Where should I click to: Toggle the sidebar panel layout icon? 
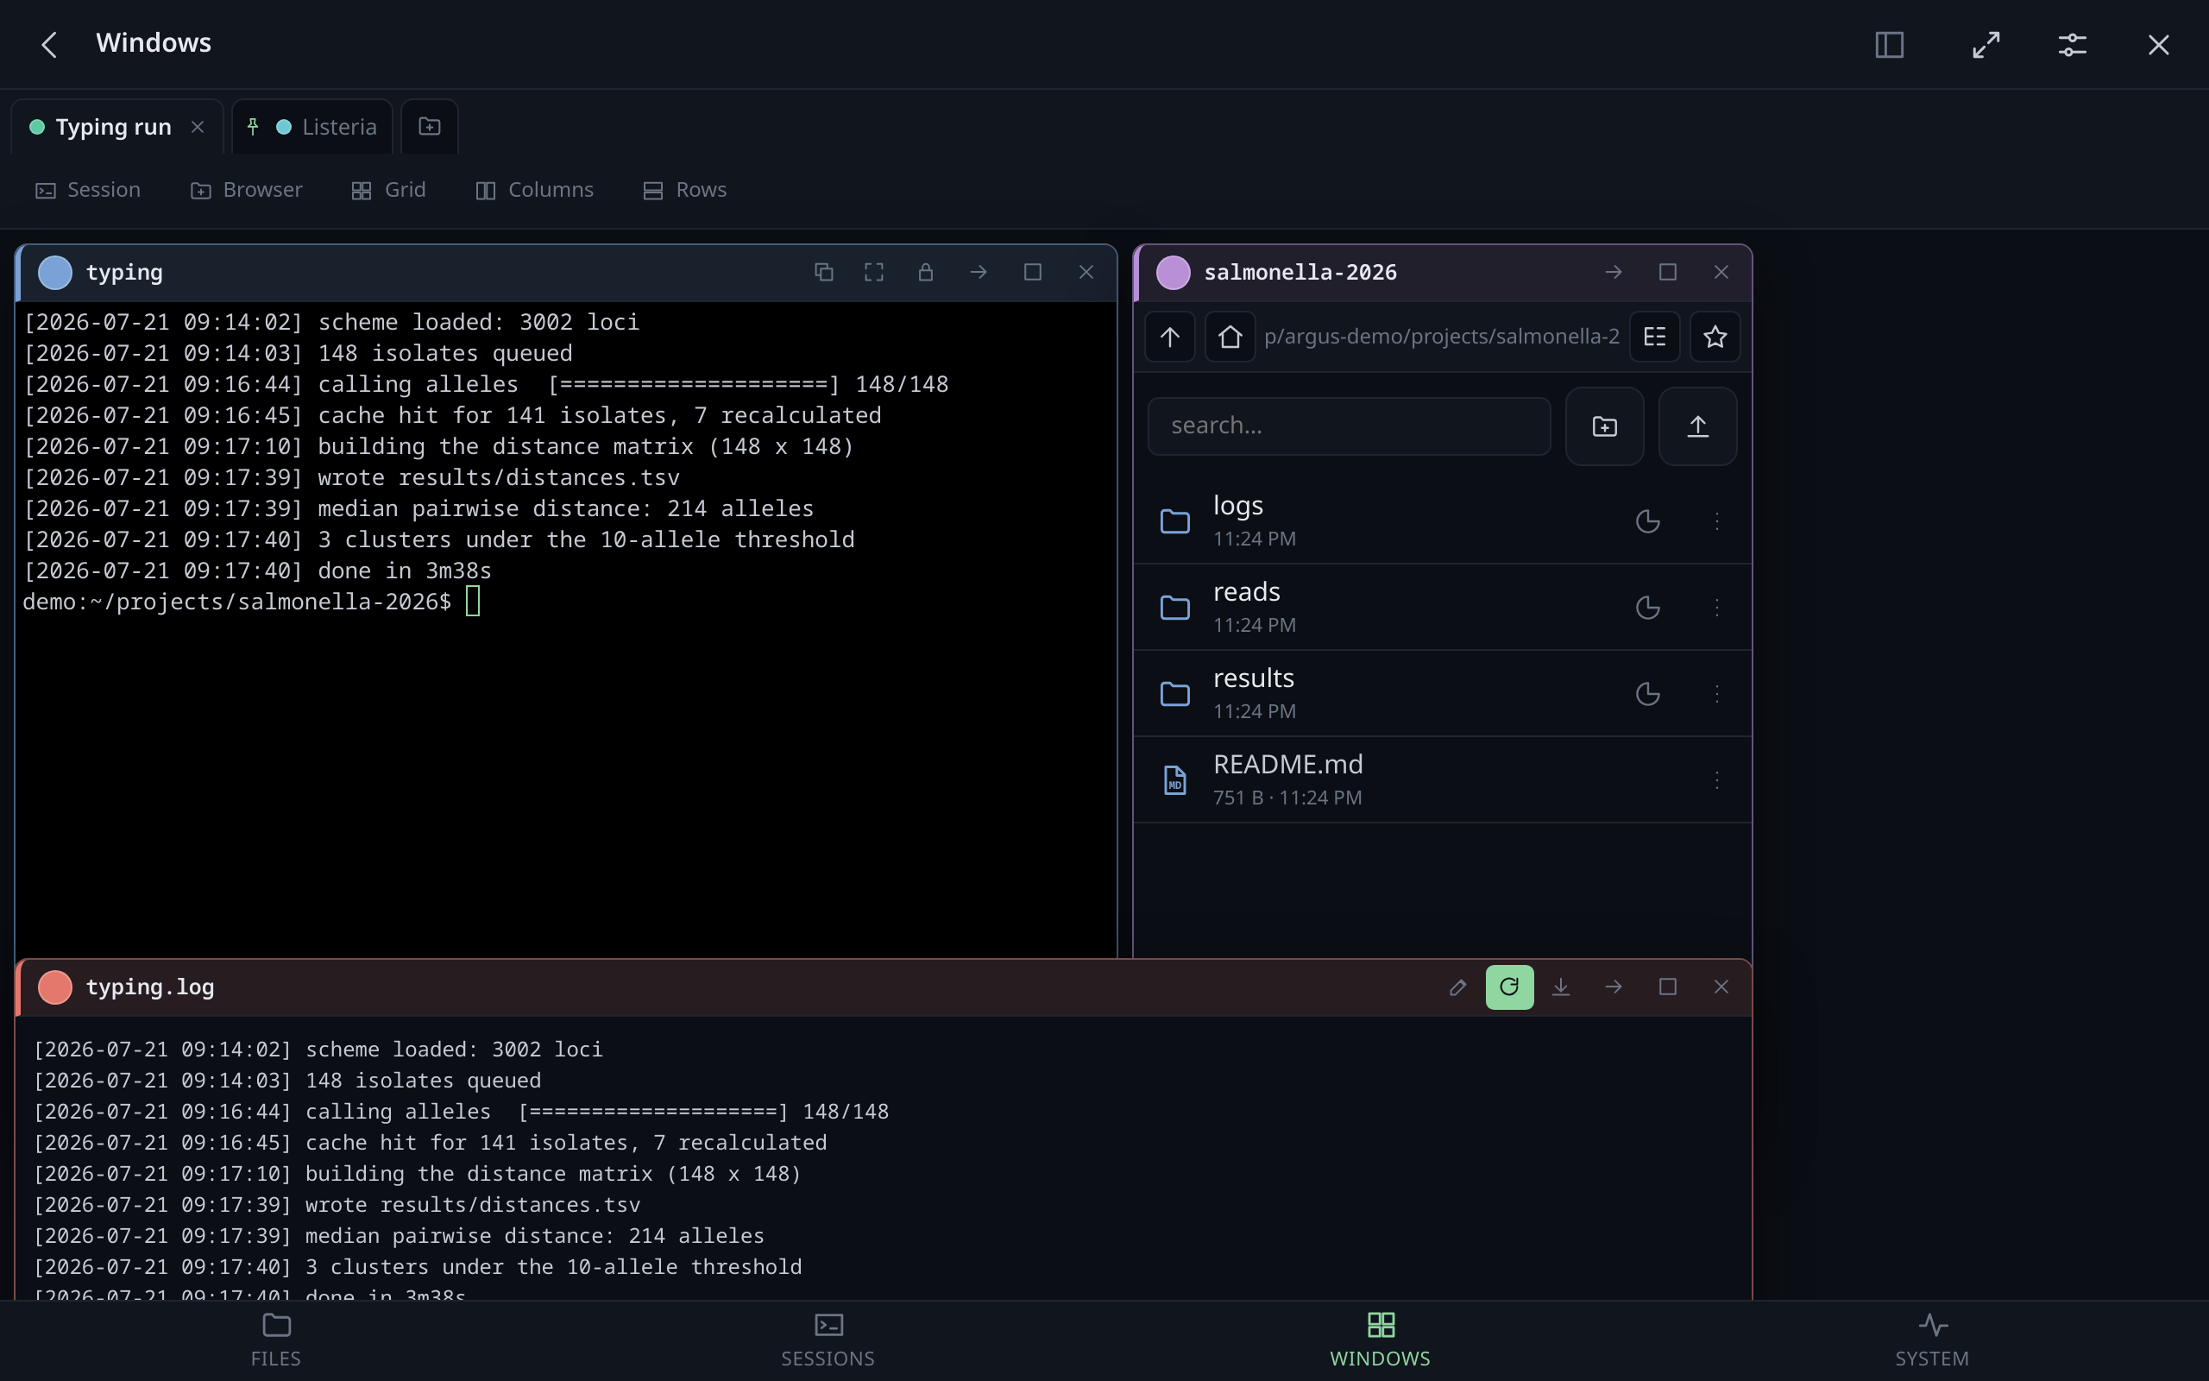pos(1889,44)
